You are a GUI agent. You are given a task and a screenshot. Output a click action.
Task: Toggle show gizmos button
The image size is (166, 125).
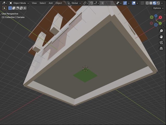(125, 3)
